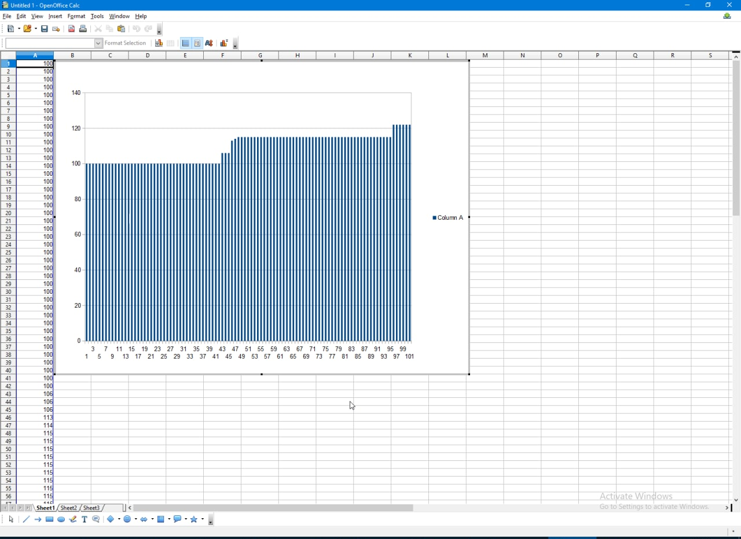This screenshot has height=539, width=741.
Task: Insert a Stars shape
Action: pos(194,519)
